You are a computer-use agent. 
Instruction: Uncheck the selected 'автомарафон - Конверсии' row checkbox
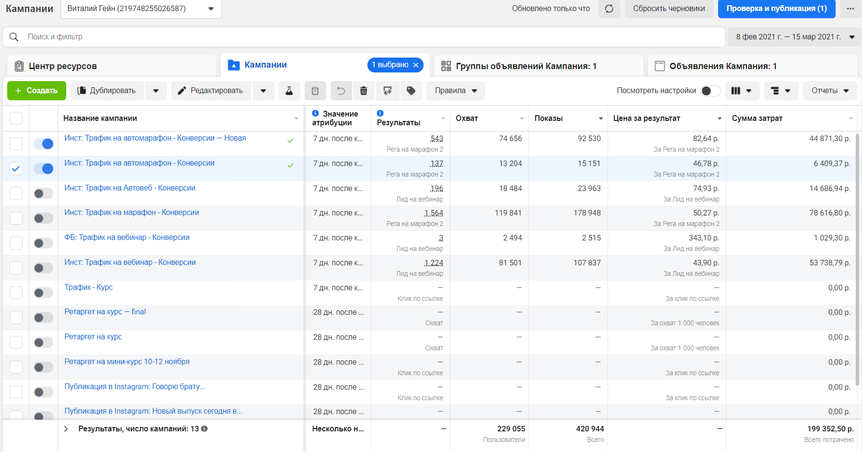[x=16, y=168]
